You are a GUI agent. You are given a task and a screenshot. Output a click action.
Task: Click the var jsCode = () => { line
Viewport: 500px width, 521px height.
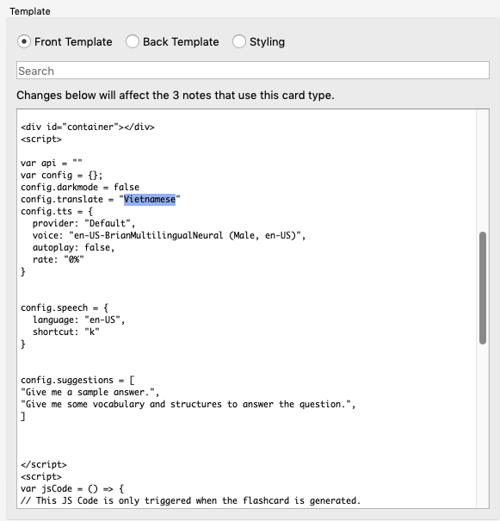pyautogui.click(x=72, y=488)
